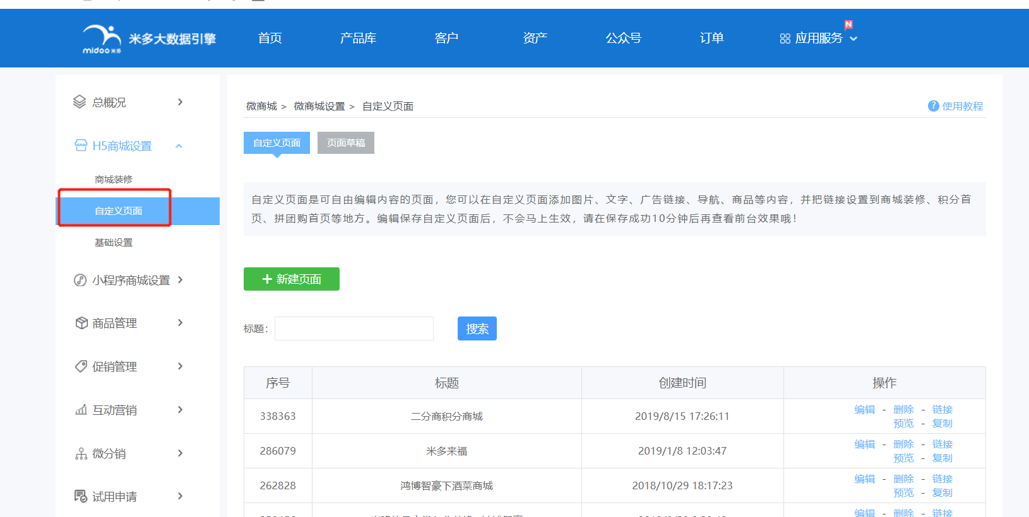Click 复制 for 鸿博智豪下酒菜商城
This screenshot has width=1029, height=517.
[x=943, y=493]
